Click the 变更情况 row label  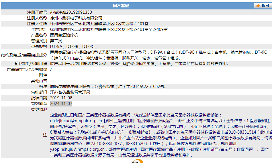[39, 109]
